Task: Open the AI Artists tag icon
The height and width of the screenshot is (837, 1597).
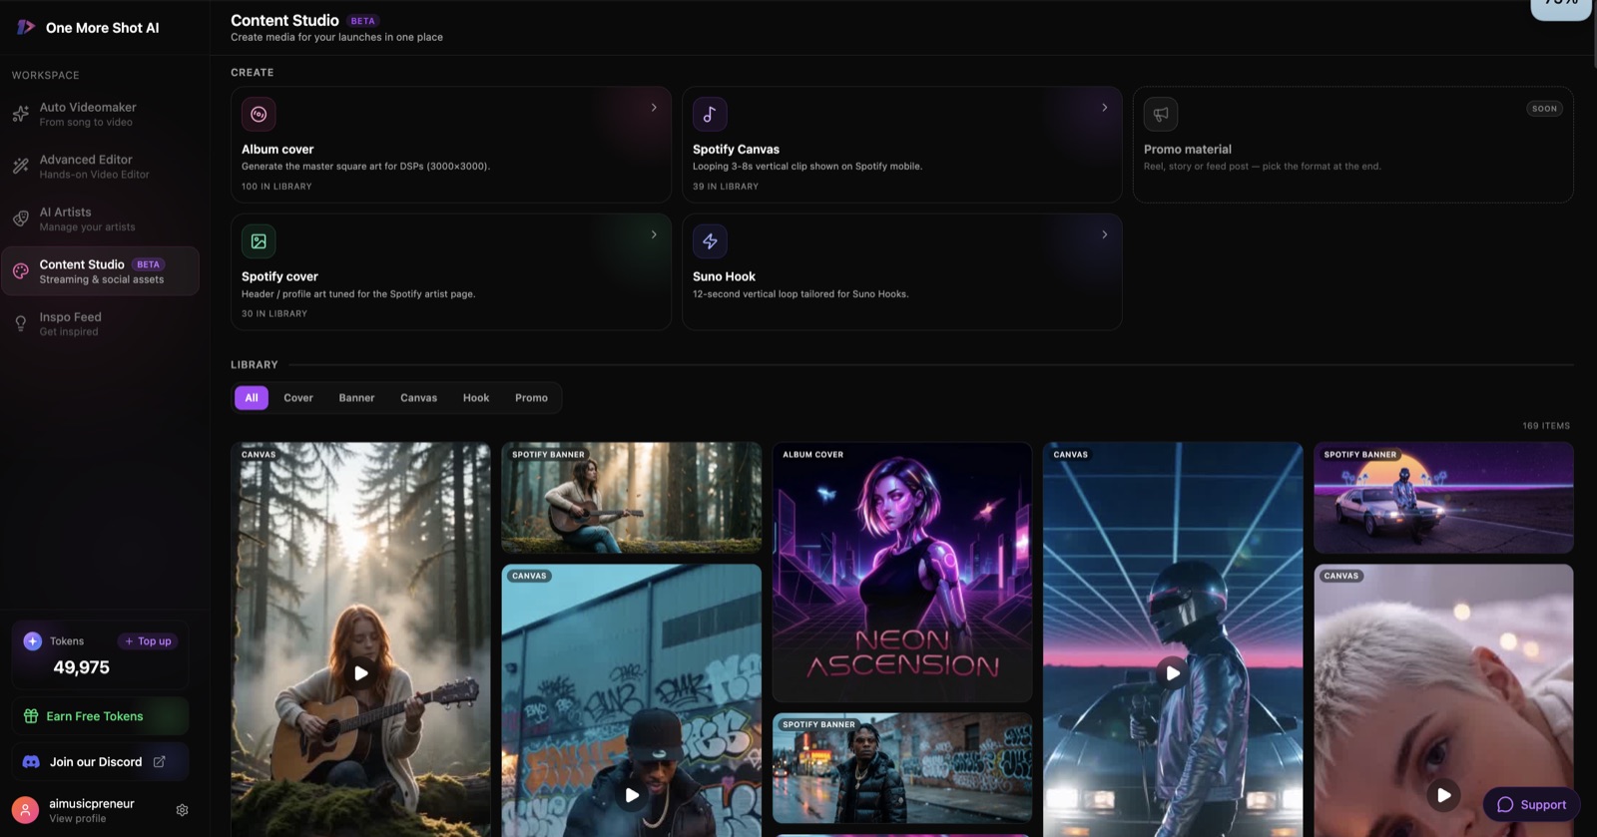Action: [x=21, y=218]
